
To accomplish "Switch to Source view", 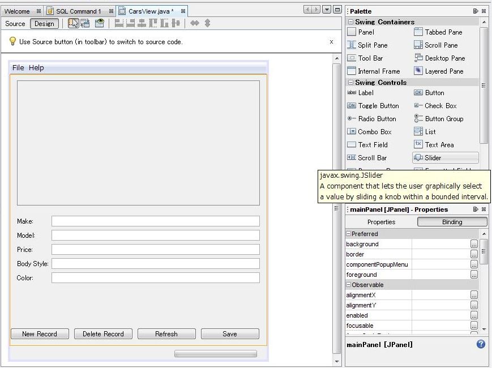I will coord(15,24).
